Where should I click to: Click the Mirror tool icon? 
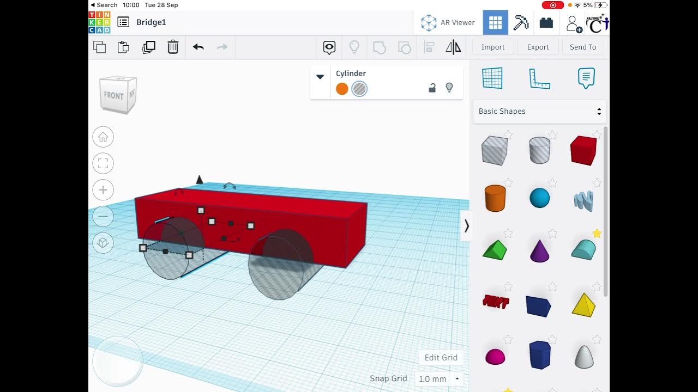pyautogui.click(x=453, y=47)
